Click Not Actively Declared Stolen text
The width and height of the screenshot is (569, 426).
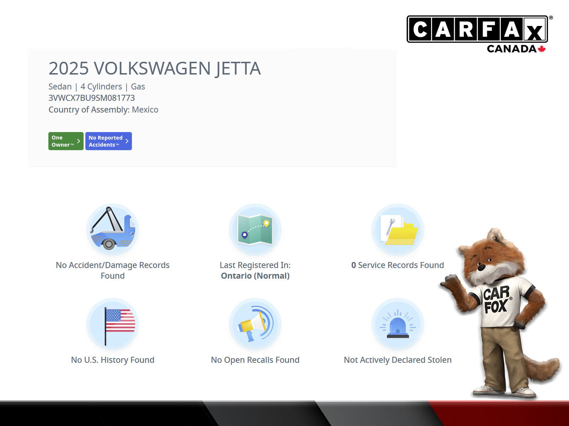coord(398,360)
